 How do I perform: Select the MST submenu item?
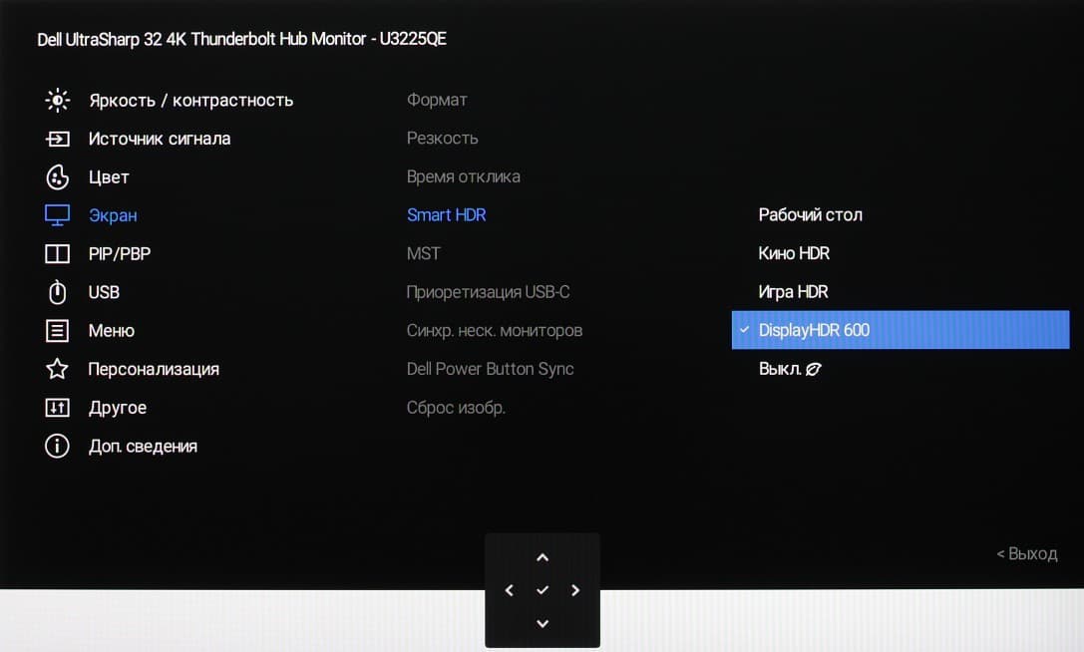(423, 254)
